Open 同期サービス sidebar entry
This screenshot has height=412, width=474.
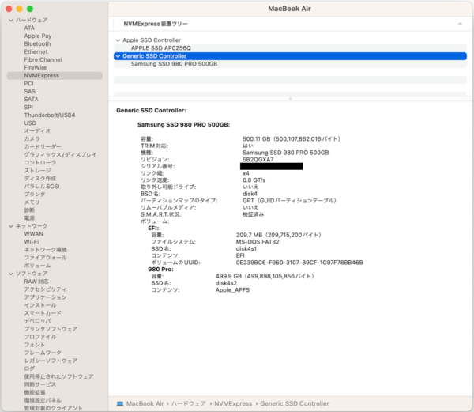pyautogui.click(x=40, y=384)
